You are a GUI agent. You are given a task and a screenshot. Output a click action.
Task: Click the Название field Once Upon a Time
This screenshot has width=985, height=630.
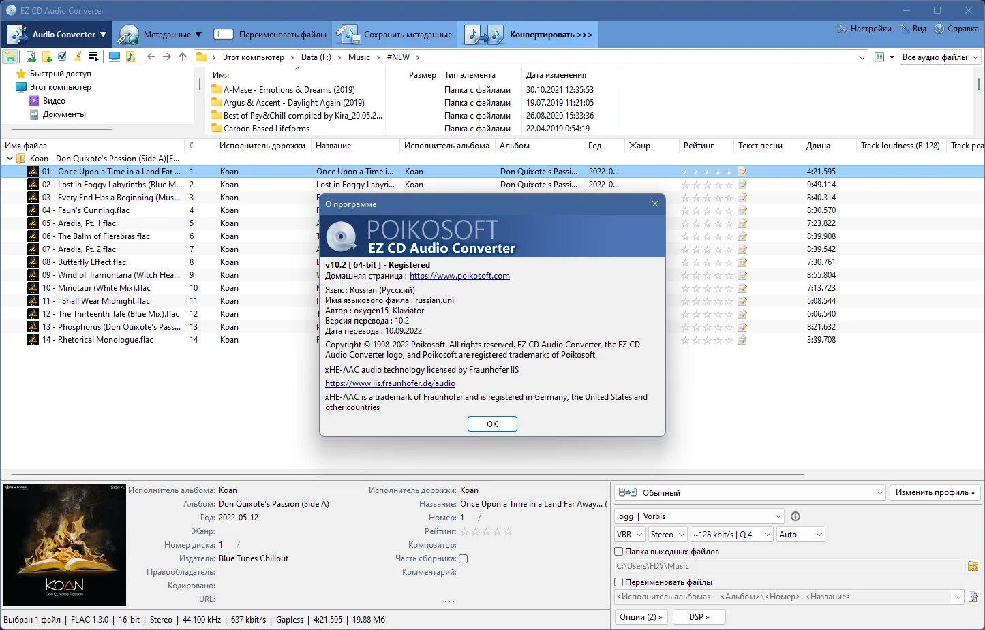pyautogui.click(x=532, y=504)
